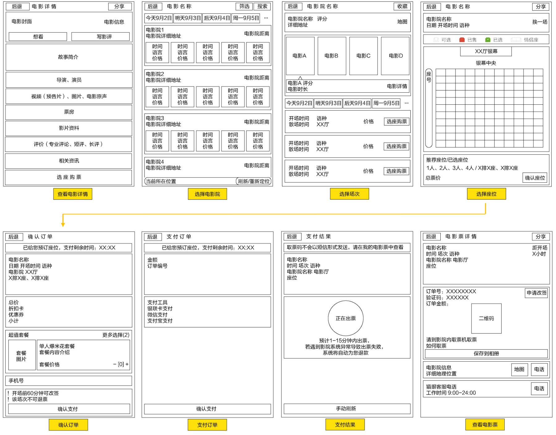Open 评价（专业评论、短评、长评）section
This screenshot has height=435, width=556.
click(x=69, y=144)
